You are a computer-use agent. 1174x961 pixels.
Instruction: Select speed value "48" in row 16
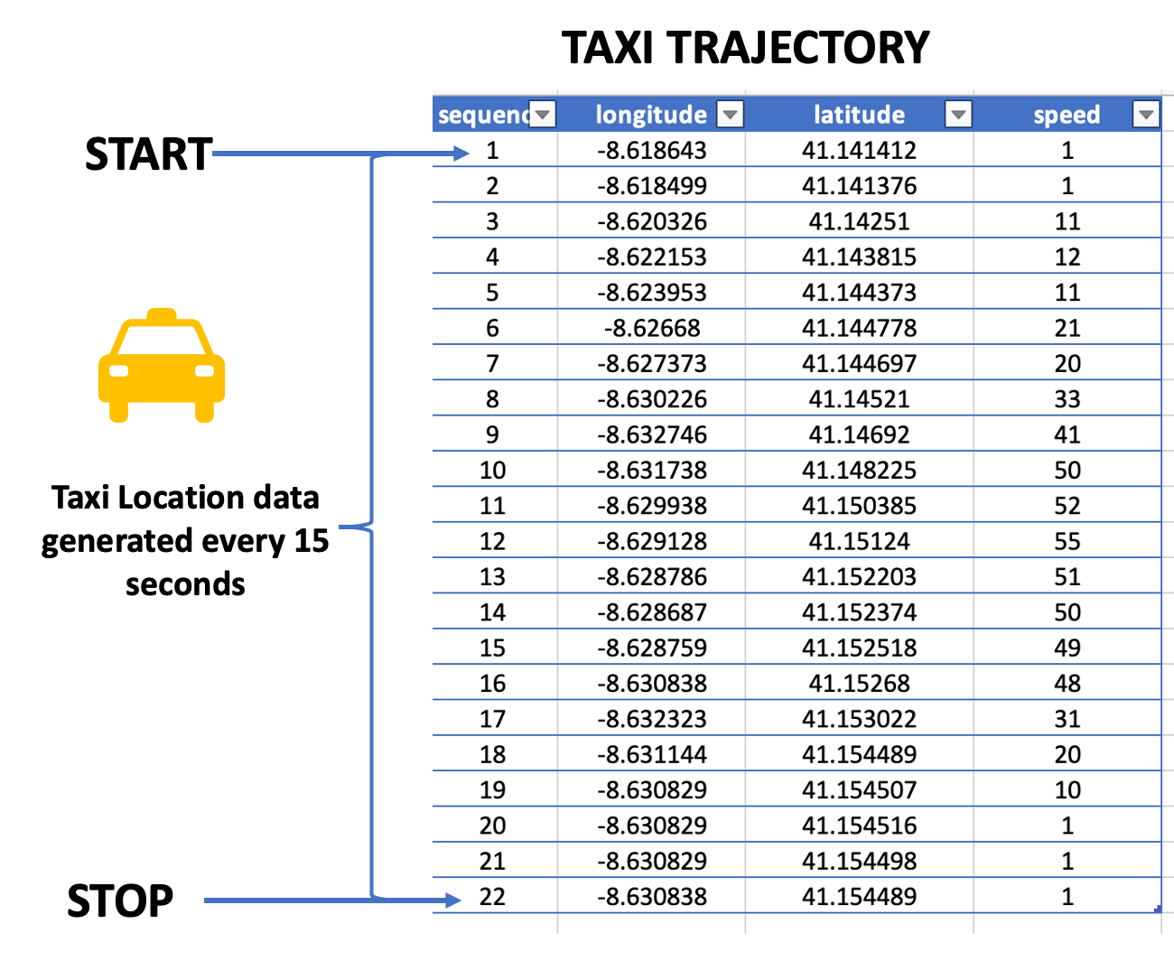pos(1067,683)
